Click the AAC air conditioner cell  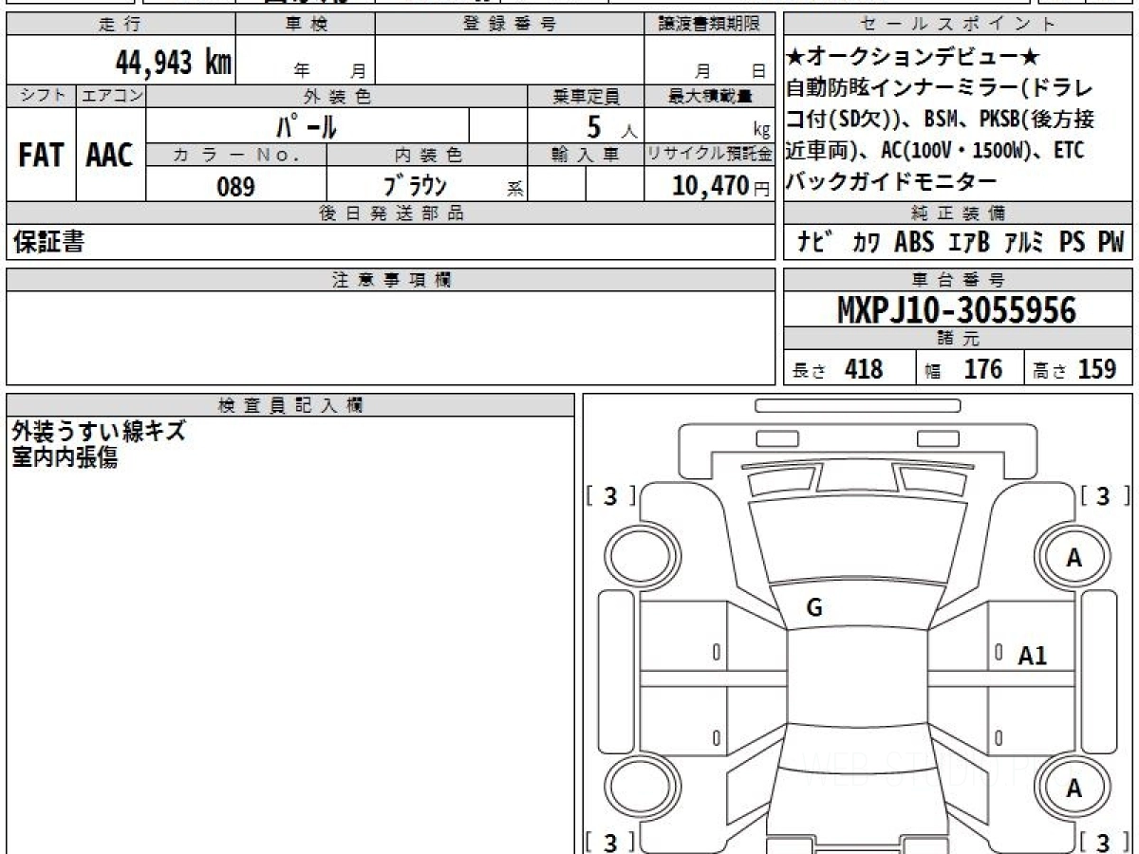coord(110,156)
